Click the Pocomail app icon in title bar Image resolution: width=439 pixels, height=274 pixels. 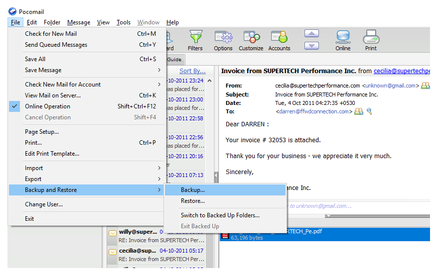[x=12, y=11]
